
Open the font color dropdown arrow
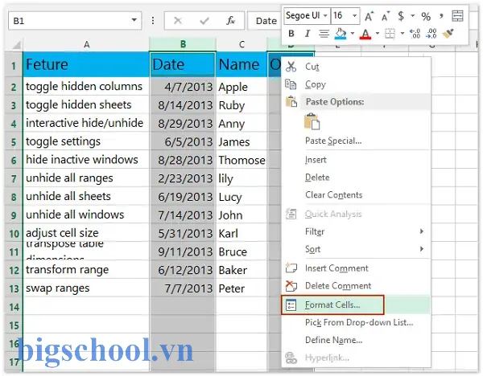pyautogui.click(x=377, y=33)
